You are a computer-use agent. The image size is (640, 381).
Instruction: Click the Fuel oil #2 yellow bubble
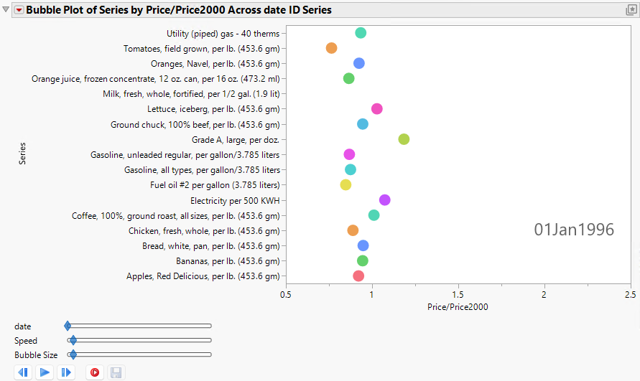[345, 185]
